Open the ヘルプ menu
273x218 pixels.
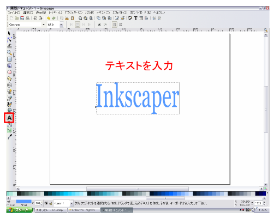click(159, 13)
